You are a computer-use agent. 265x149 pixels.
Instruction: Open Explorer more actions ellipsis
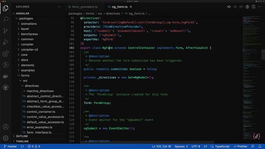[59, 7]
